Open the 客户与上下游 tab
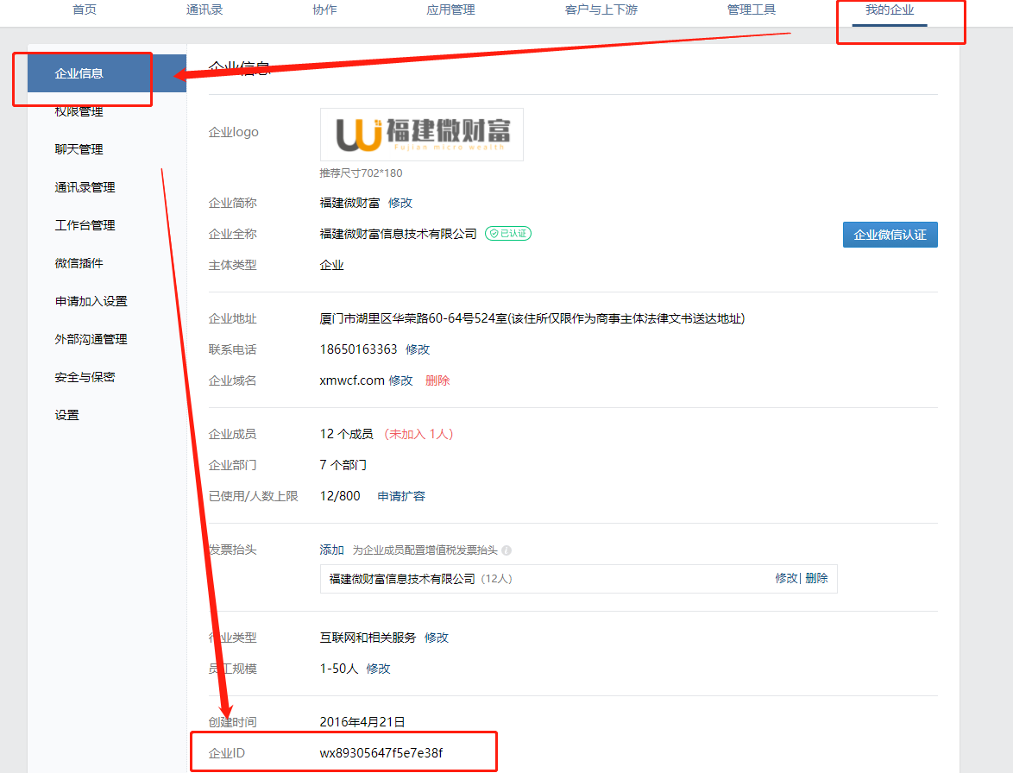This screenshot has height=773, width=1013. coord(601,9)
